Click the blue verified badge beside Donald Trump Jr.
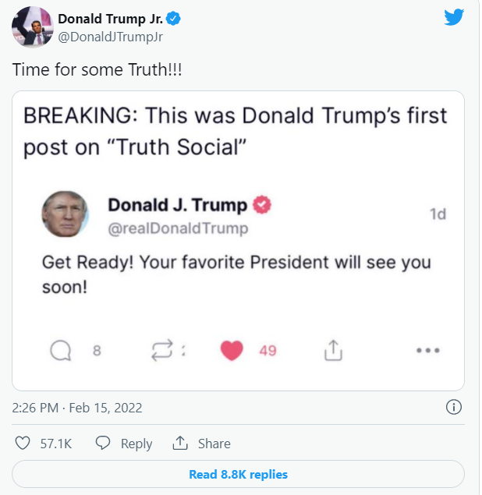The image size is (482, 495). 173,18
